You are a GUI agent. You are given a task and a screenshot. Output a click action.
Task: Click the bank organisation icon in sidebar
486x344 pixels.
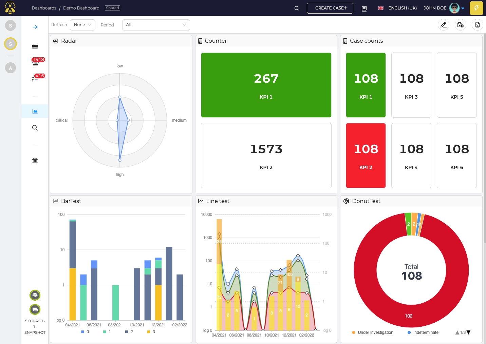tap(35, 160)
